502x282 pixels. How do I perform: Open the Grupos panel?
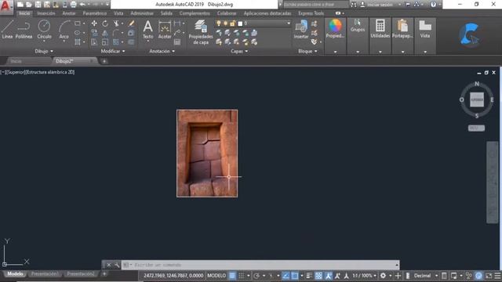tap(358, 26)
